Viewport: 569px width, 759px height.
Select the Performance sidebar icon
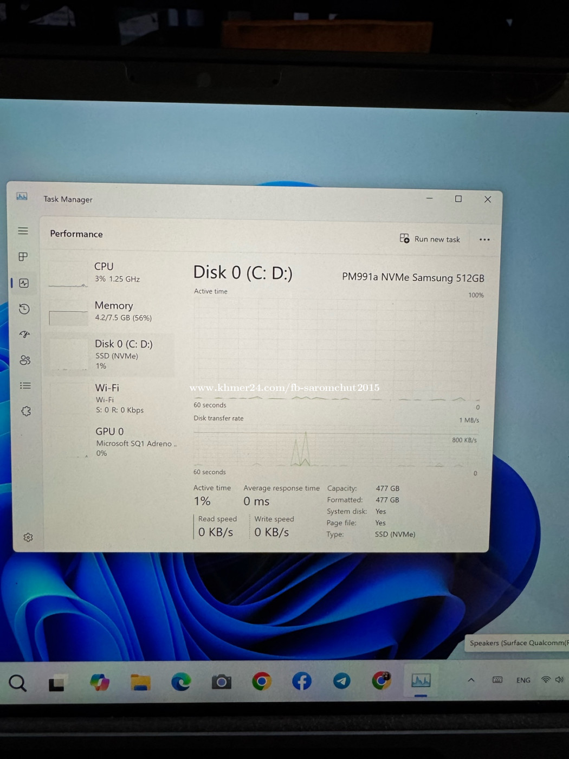click(24, 283)
